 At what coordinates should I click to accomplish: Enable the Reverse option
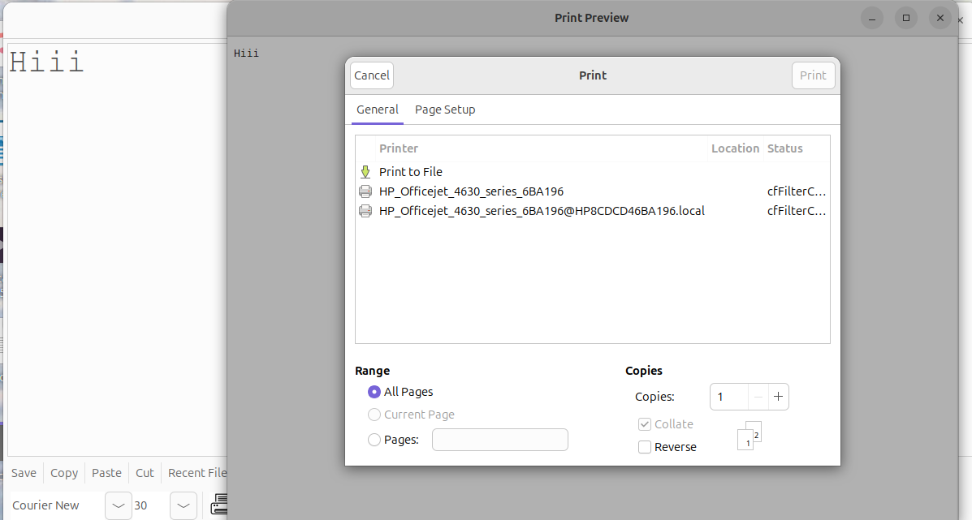pos(644,446)
